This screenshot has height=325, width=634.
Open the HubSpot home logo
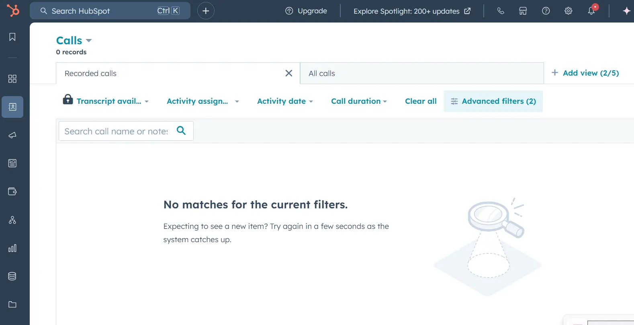pyautogui.click(x=13, y=10)
